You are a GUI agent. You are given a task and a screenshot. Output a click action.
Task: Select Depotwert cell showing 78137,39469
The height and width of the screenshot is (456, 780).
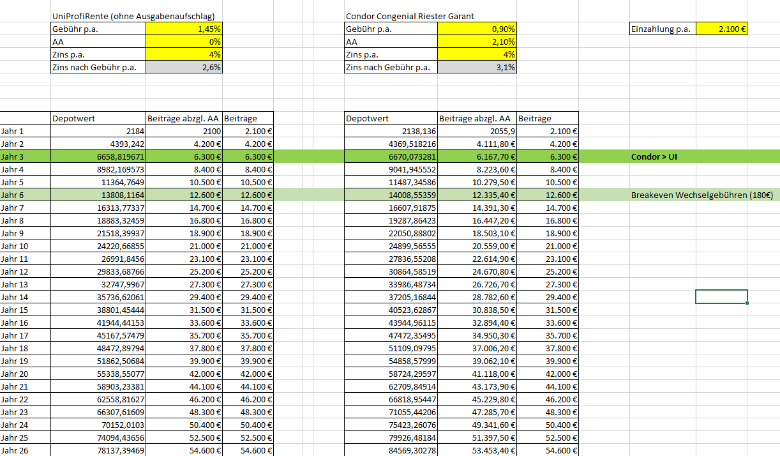(x=98, y=450)
